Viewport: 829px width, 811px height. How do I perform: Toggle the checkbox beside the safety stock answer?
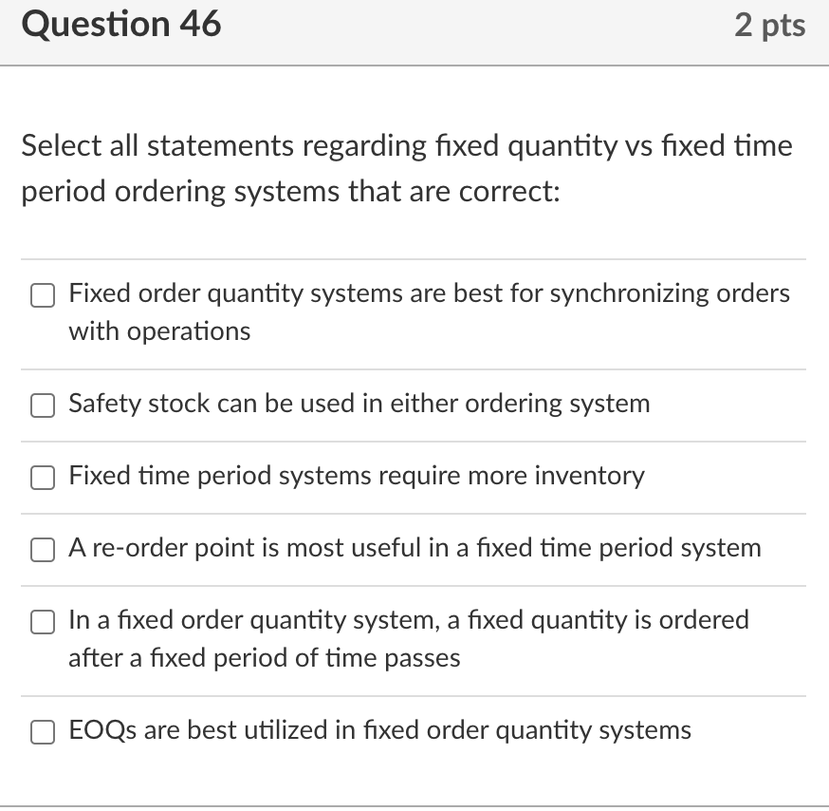(42, 405)
